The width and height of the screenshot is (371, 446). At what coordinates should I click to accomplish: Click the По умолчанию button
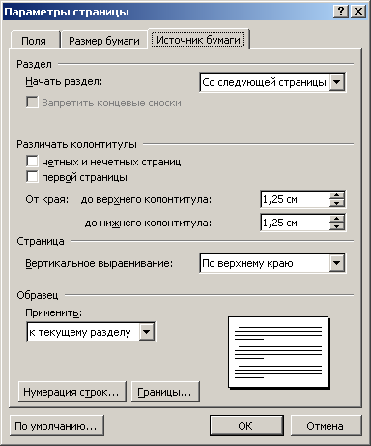57,426
